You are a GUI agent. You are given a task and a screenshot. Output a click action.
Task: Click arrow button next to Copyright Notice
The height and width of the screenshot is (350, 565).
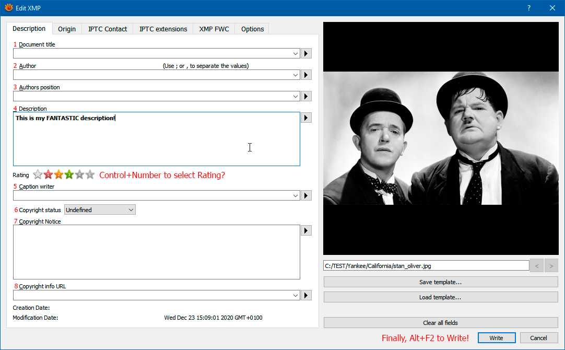point(307,230)
